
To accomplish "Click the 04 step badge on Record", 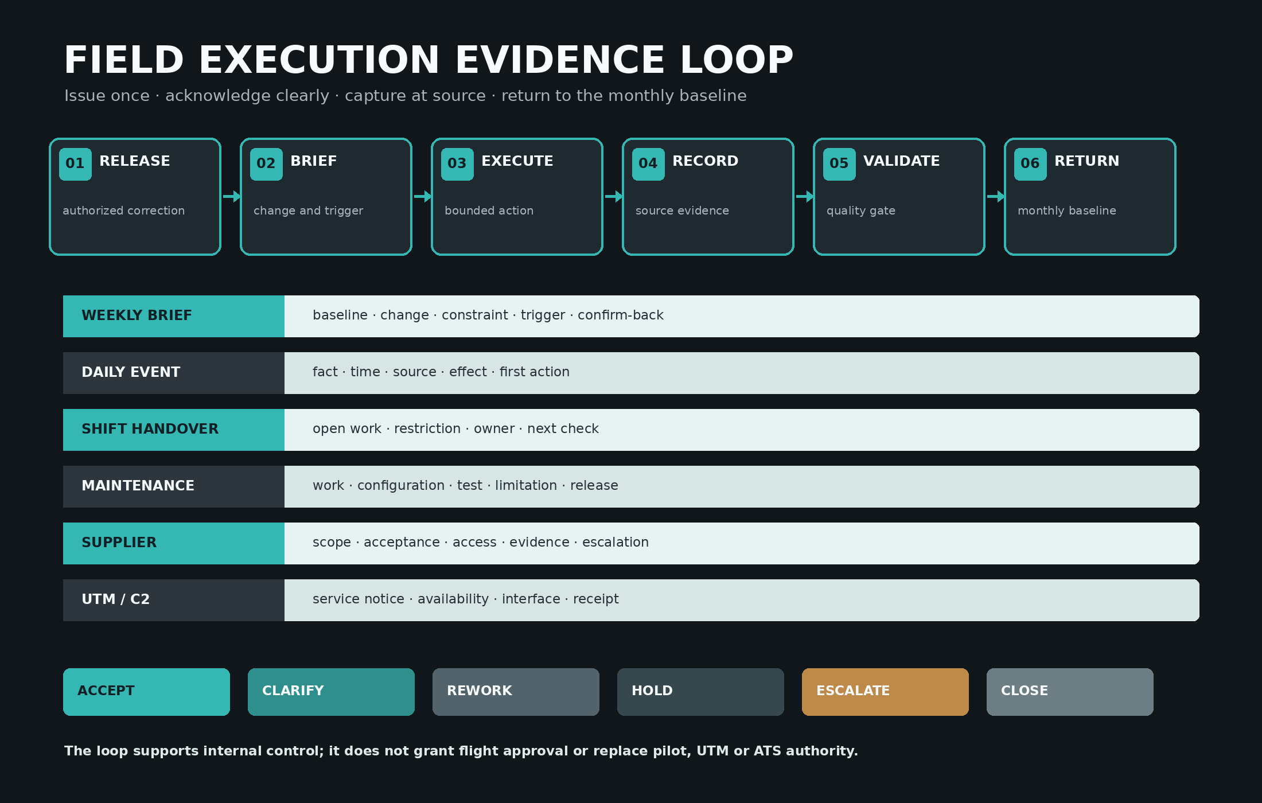I will [x=648, y=164].
